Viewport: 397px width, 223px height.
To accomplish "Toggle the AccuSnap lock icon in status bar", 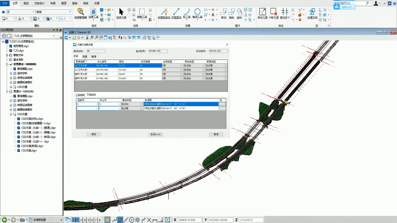I will pos(107,220).
